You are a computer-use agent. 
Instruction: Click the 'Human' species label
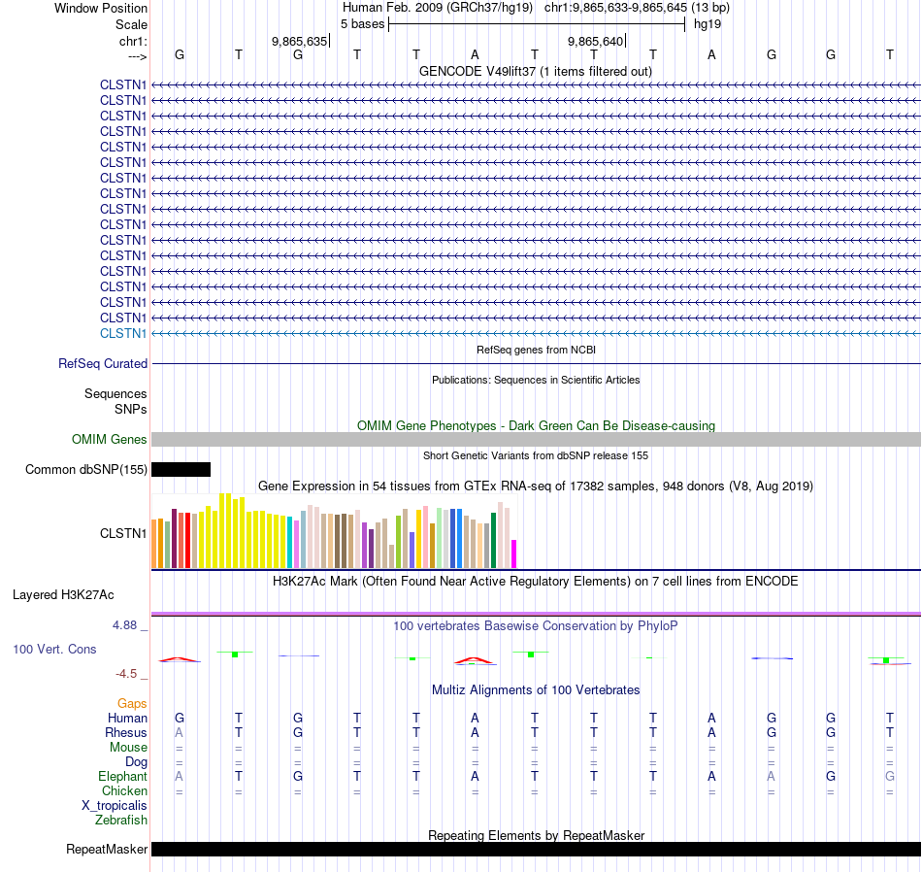127,718
